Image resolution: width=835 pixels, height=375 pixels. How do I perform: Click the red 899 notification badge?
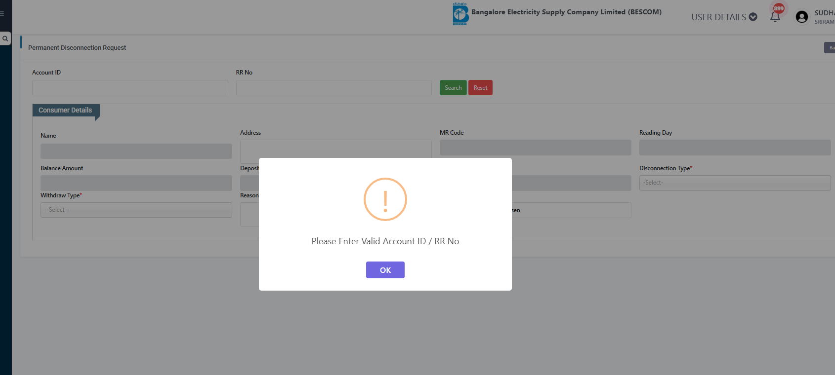(779, 8)
